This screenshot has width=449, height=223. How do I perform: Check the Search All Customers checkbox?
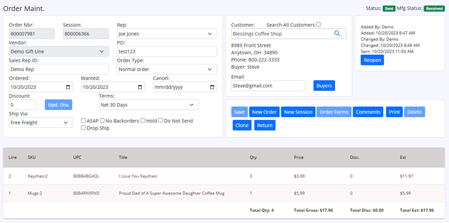318,25
